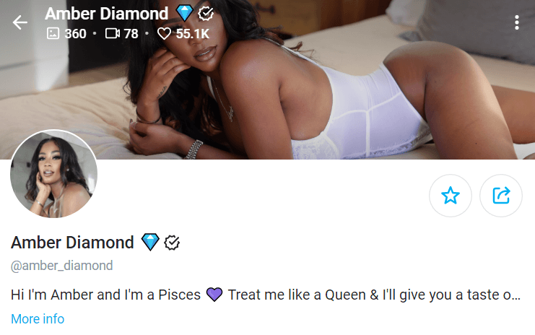Image resolution: width=535 pixels, height=335 pixels.
Task: Click the blue diamond beside profile name
Action: 150,242
